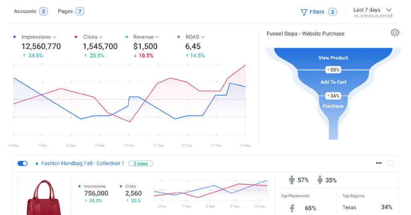The width and height of the screenshot is (411, 215).
Task: Open the Fashion Handbag Fall campaign link
Action: pyautogui.click(x=82, y=163)
